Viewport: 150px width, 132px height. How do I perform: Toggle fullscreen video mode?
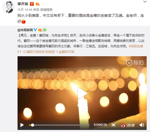113,125
